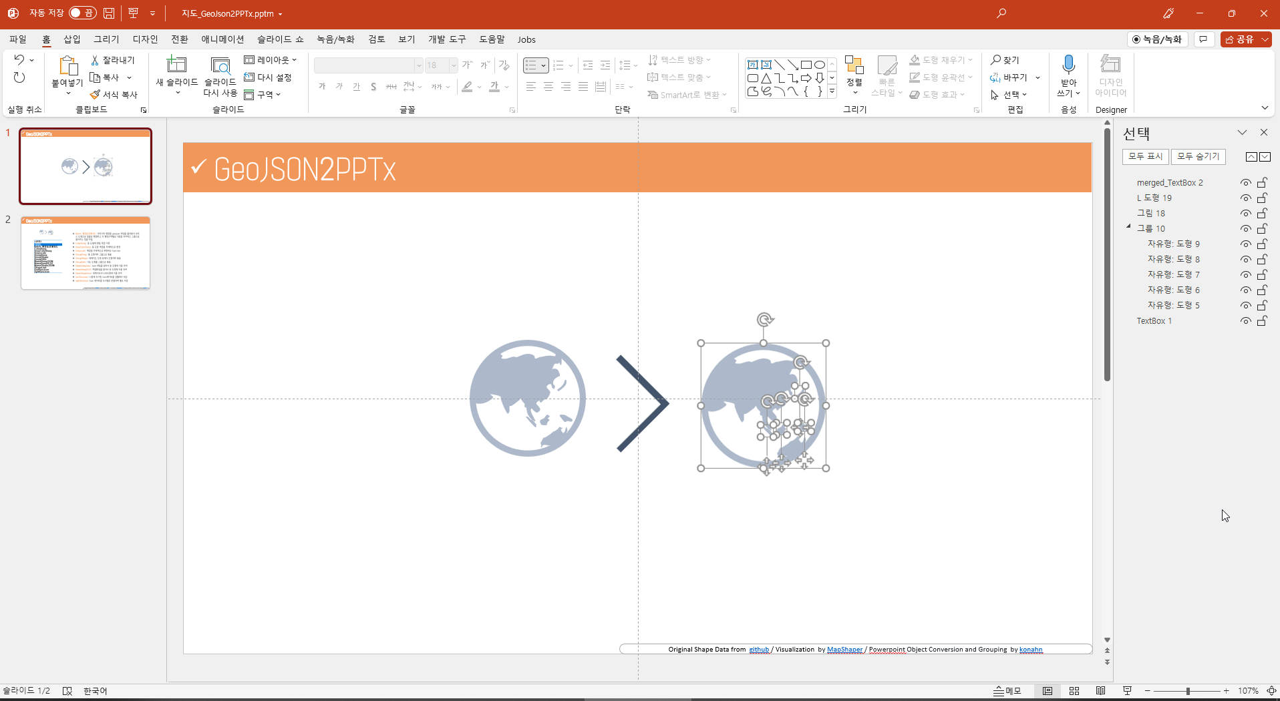The image size is (1280, 701).
Task: Collapse the ribbon with the chevron
Action: [1265, 108]
